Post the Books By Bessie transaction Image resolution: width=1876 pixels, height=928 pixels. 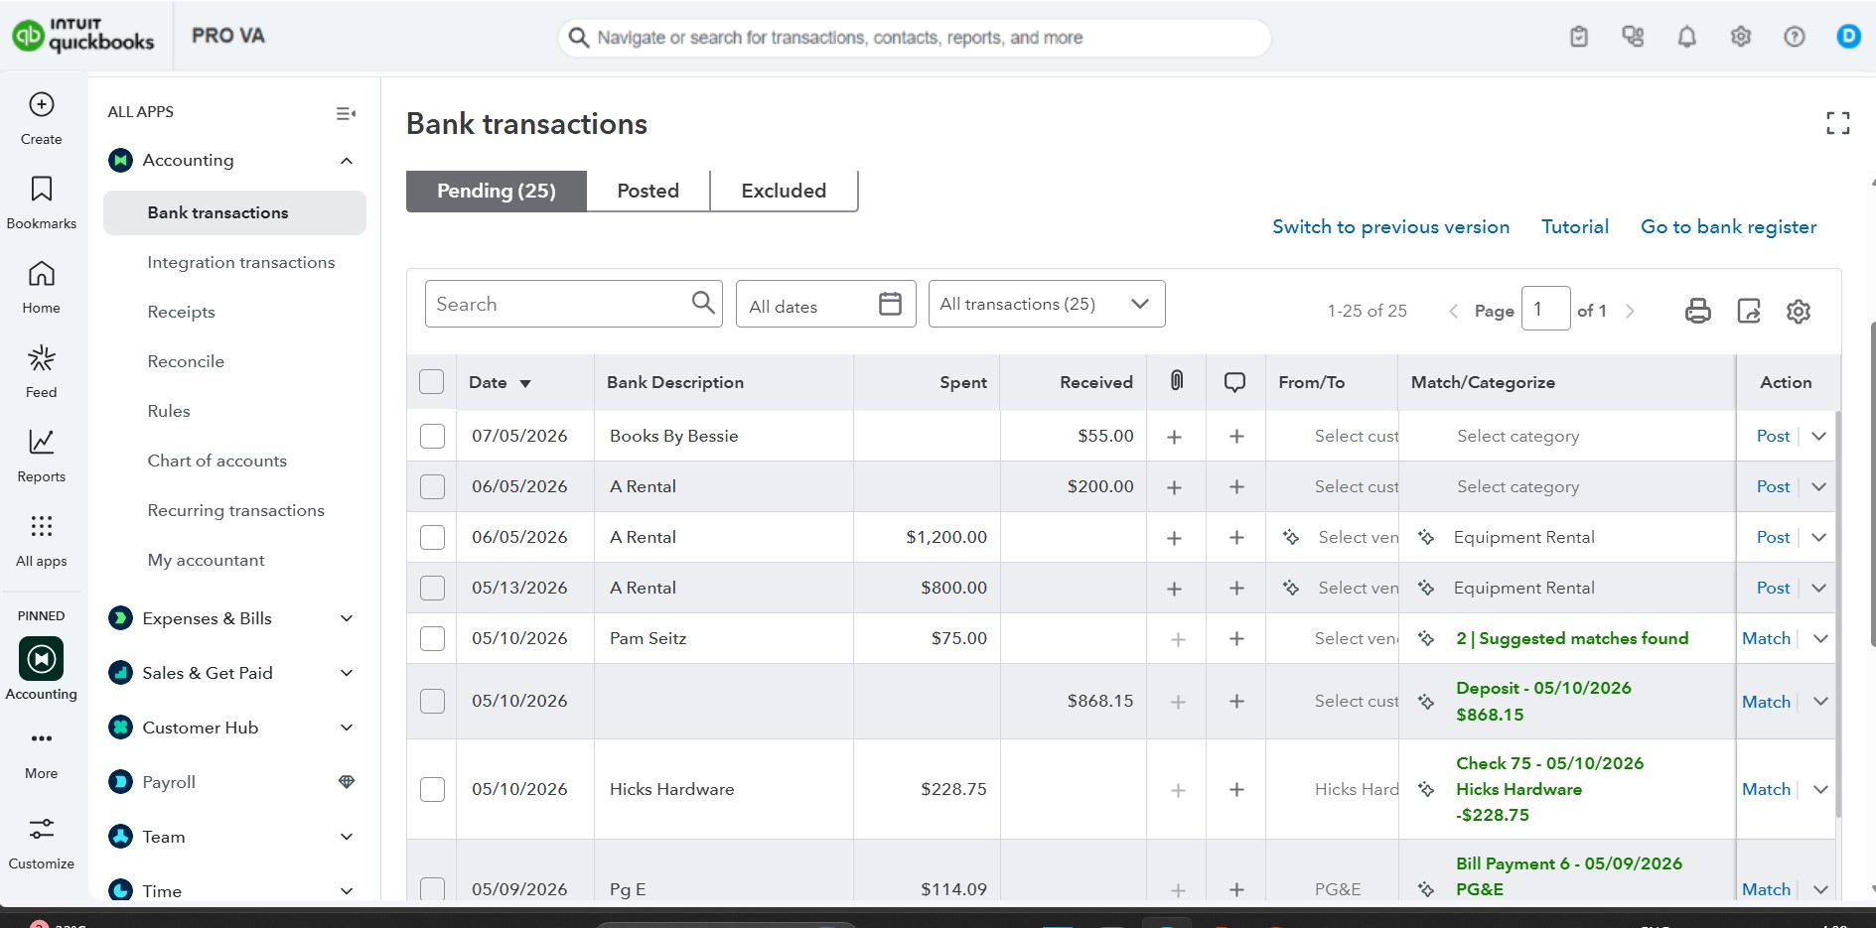(1773, 436)
